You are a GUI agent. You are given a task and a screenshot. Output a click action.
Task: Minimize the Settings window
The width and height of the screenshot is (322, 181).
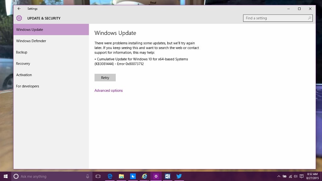289,9
